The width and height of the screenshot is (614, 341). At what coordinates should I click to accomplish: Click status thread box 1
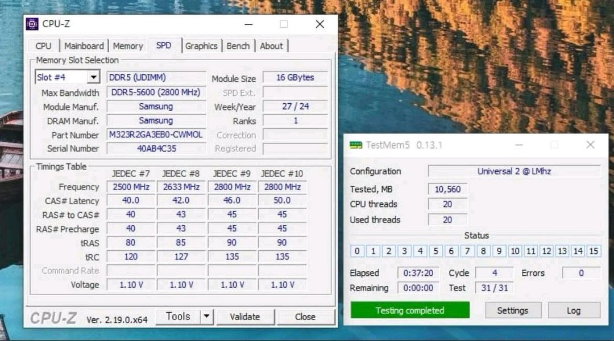pos(373,251)
